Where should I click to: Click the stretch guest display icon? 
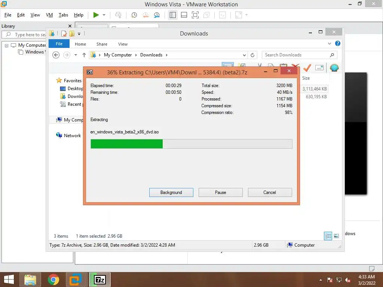(239, 15)
